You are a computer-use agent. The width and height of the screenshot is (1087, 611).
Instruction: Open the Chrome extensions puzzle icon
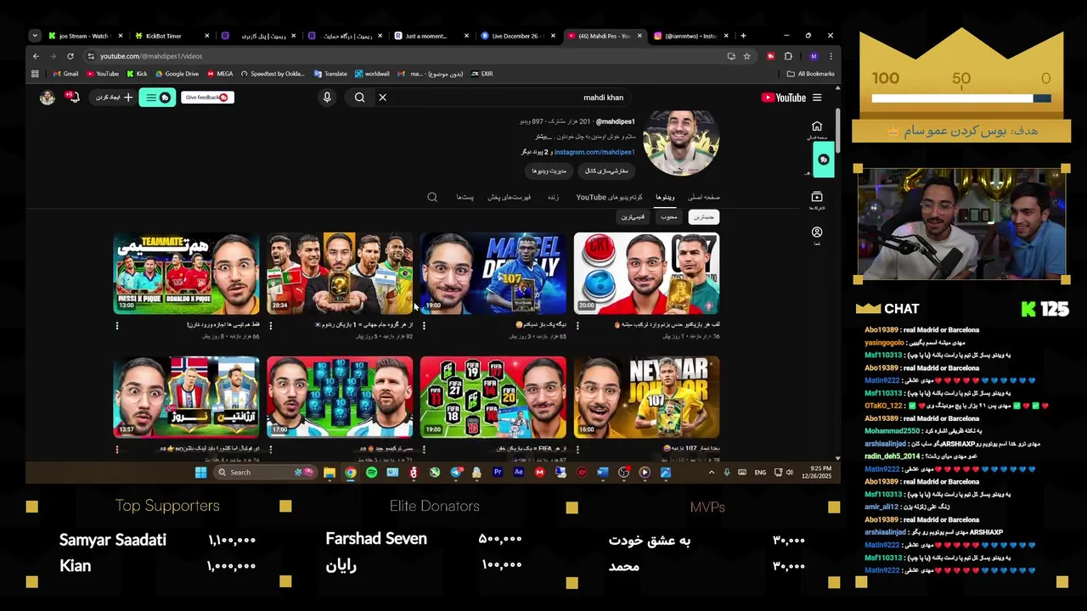click(788, 56)
